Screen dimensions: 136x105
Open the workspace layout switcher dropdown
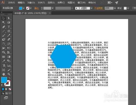110,3
